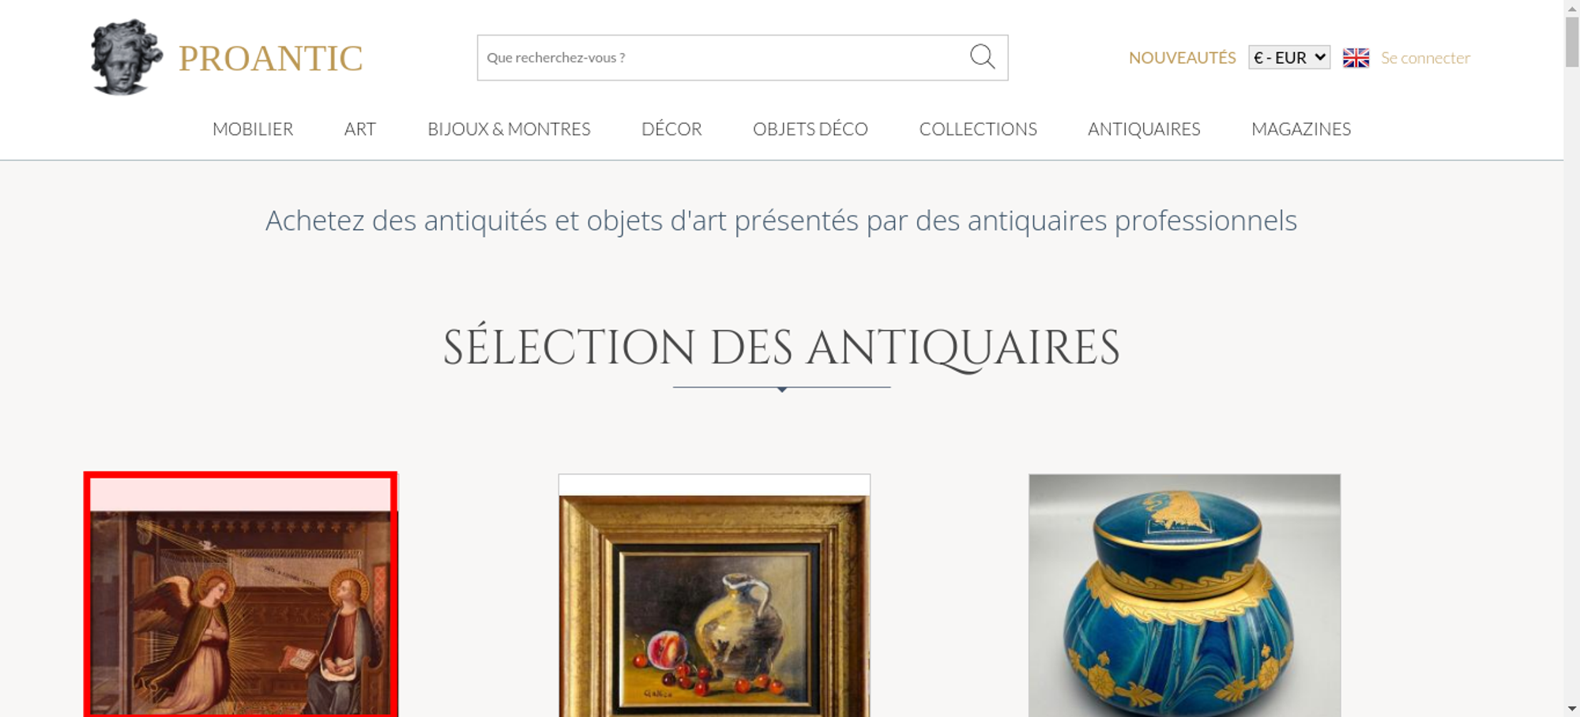Click the PROANTIC title text

tap(270, 58)
